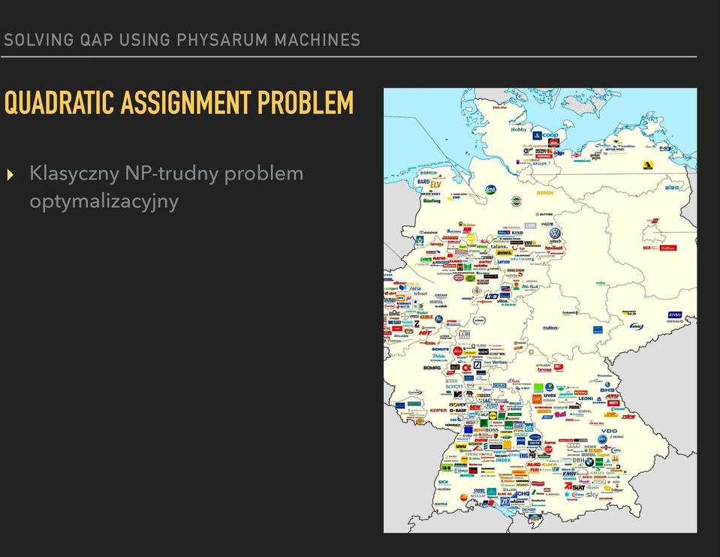
Task: Select the Audi four-rings logo
Action: tap(574, 445)
